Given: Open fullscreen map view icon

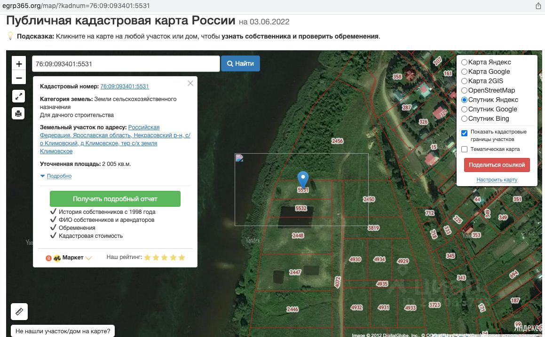Looking at the screenshot, I should 18,96.
